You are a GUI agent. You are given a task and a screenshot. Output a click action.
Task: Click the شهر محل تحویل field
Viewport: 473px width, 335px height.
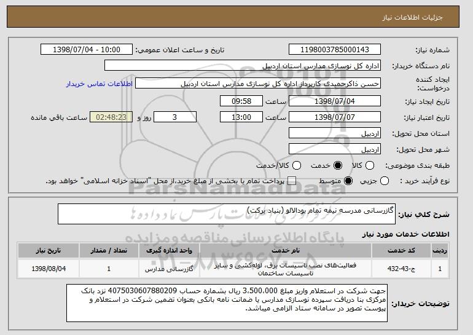[x=335, y=149]
